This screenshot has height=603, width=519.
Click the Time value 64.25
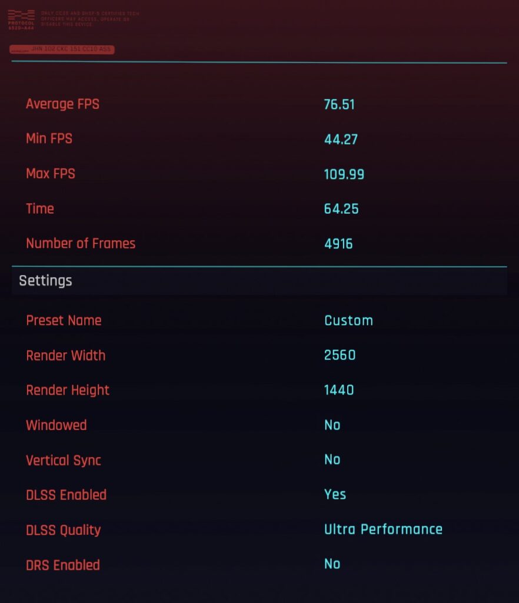[x=341, y=209]
